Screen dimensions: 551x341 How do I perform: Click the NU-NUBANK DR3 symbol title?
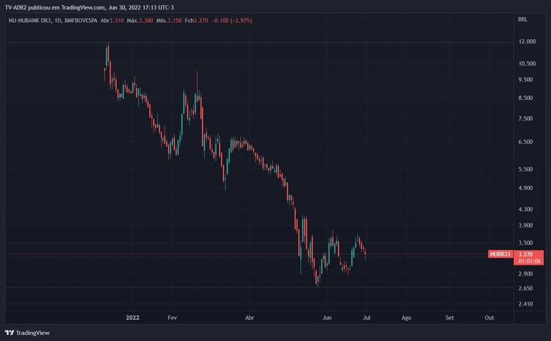[x=30, y=21]
